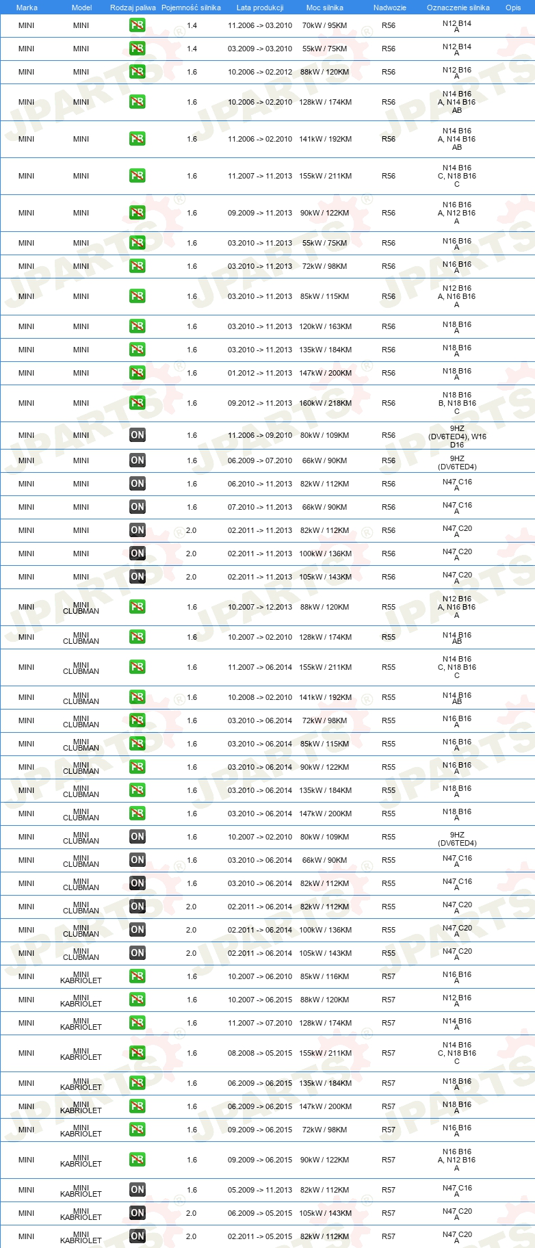Screen dimensions: 535x1248
Task: Click the 160kW / 218KM power cell
Action: [x=326, y=403]
